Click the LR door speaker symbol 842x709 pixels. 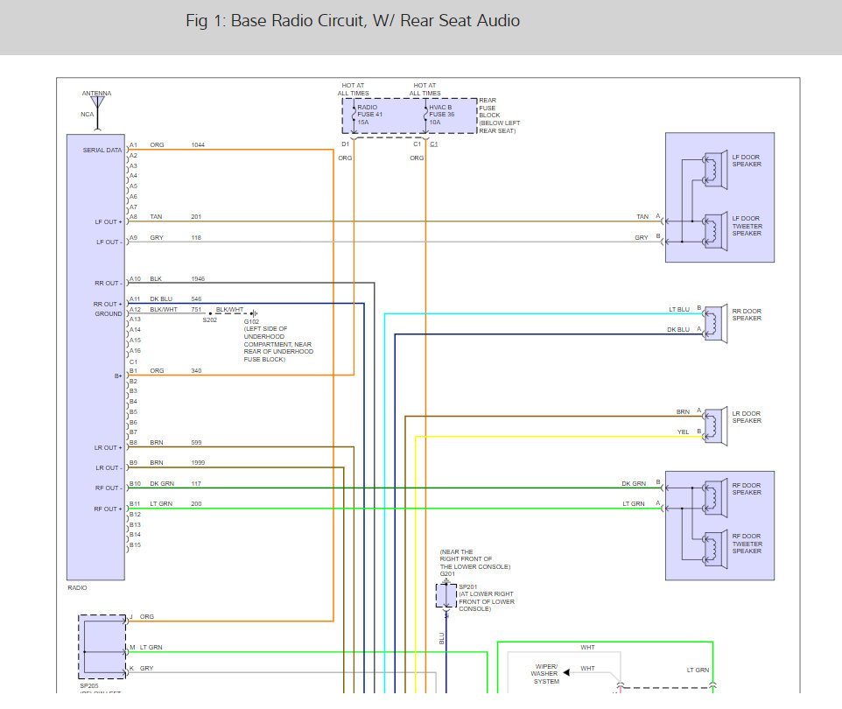tap(715, 426)
